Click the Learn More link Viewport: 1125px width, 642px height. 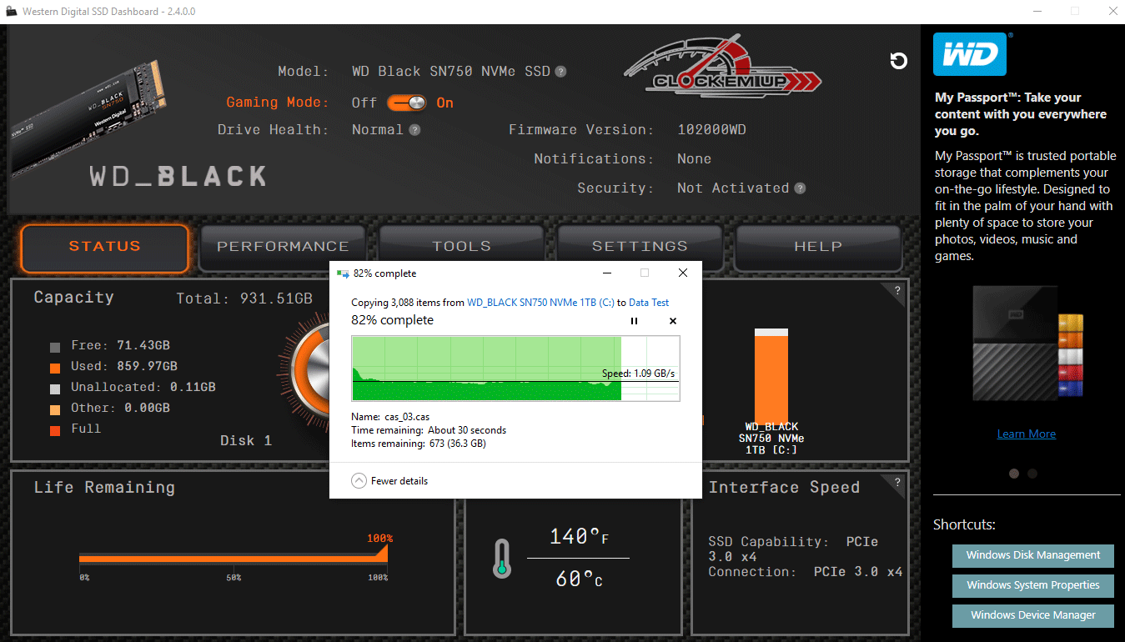tap(1026, 434)
